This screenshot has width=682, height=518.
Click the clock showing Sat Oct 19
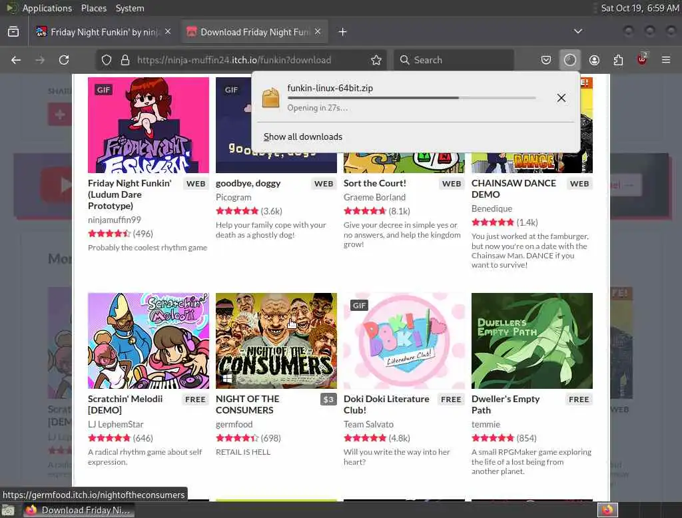(x=640, y=8)
